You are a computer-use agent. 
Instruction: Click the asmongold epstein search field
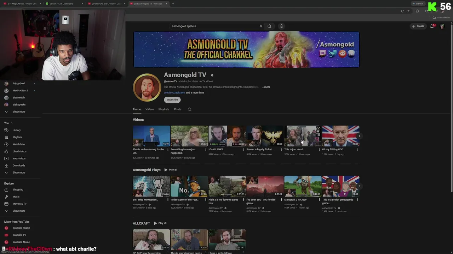[214, 26]
